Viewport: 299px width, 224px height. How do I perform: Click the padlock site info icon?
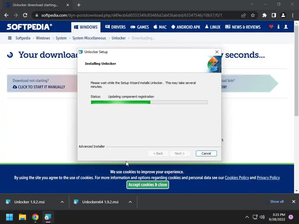click(x=36, y=15)
